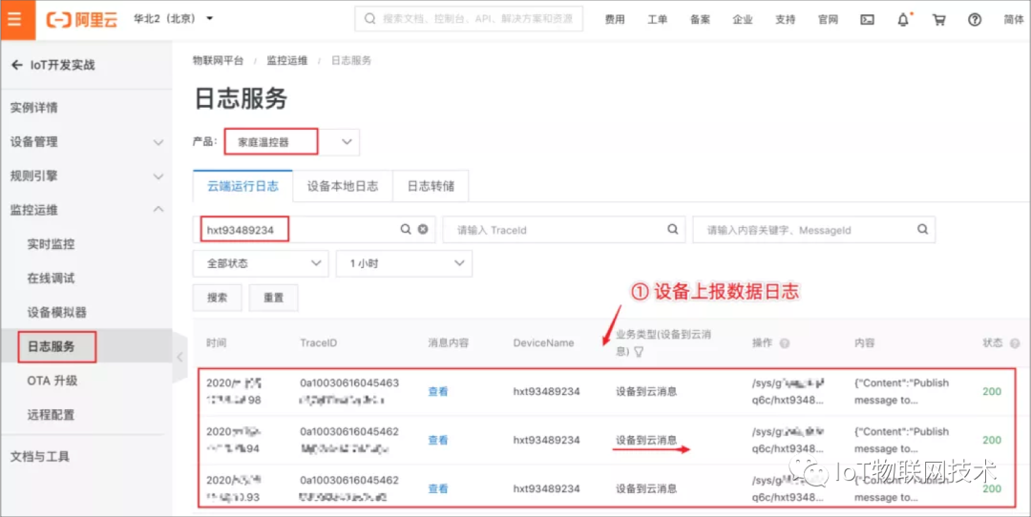The height and width of the screenshot is (517, 1031).
Task: Focus the 请输入内容关键字、MessageId input
Action: [x=814, y=230]
